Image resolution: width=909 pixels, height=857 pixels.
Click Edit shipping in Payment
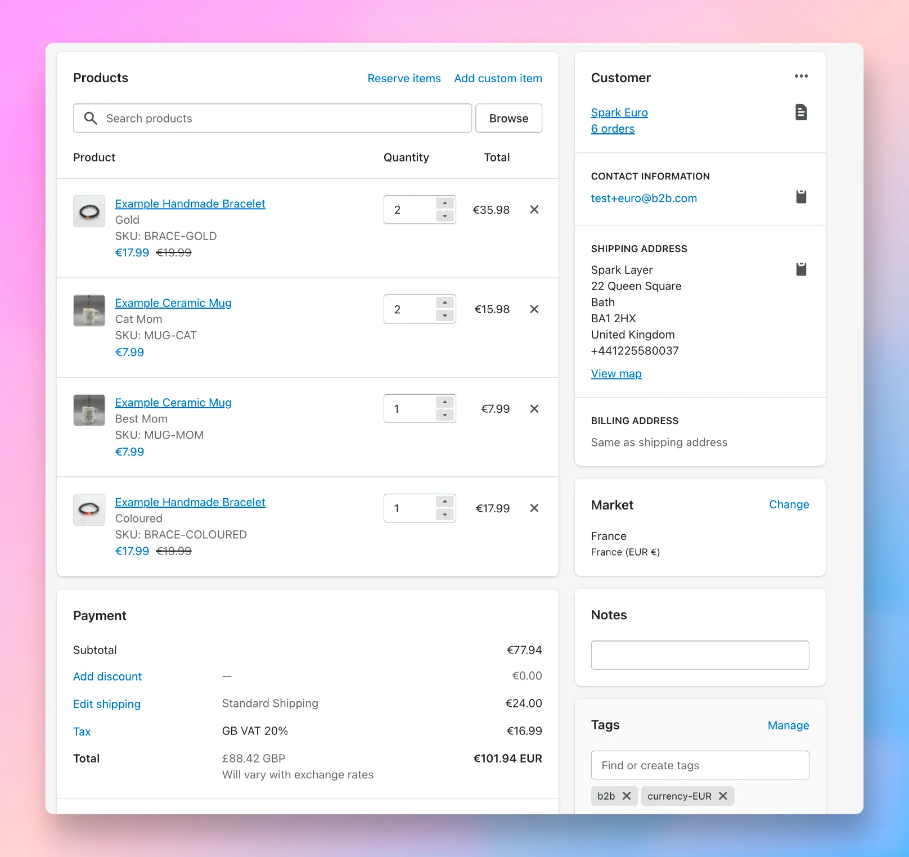pyautogui.click(x=107, y=704)
